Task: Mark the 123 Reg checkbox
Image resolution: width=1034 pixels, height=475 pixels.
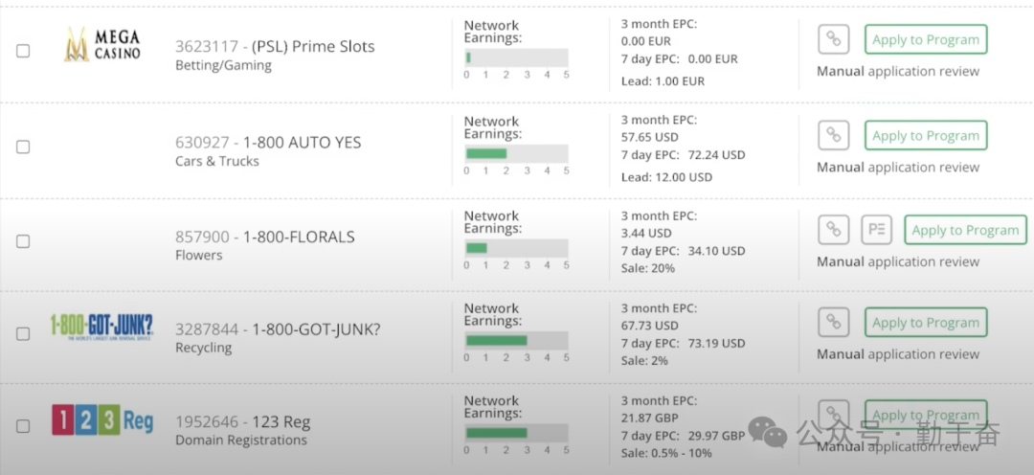Action: pos(23,426)
